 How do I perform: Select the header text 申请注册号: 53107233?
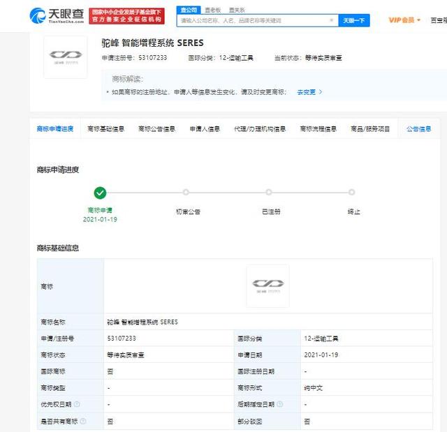[134, 58]
